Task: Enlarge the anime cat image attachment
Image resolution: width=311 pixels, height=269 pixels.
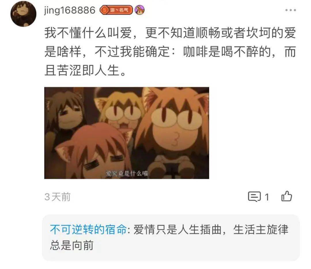Action: tap(126, 133)
